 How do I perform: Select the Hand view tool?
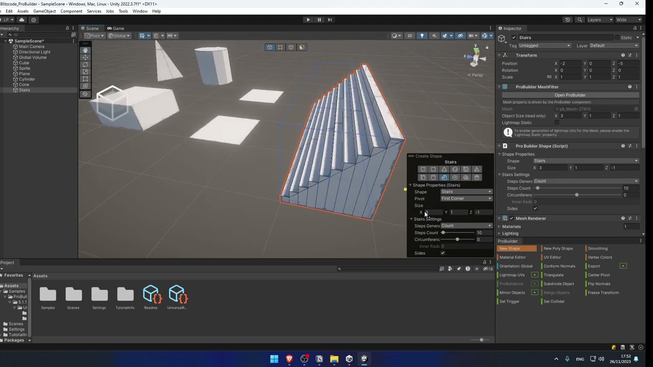pos(85,50)
